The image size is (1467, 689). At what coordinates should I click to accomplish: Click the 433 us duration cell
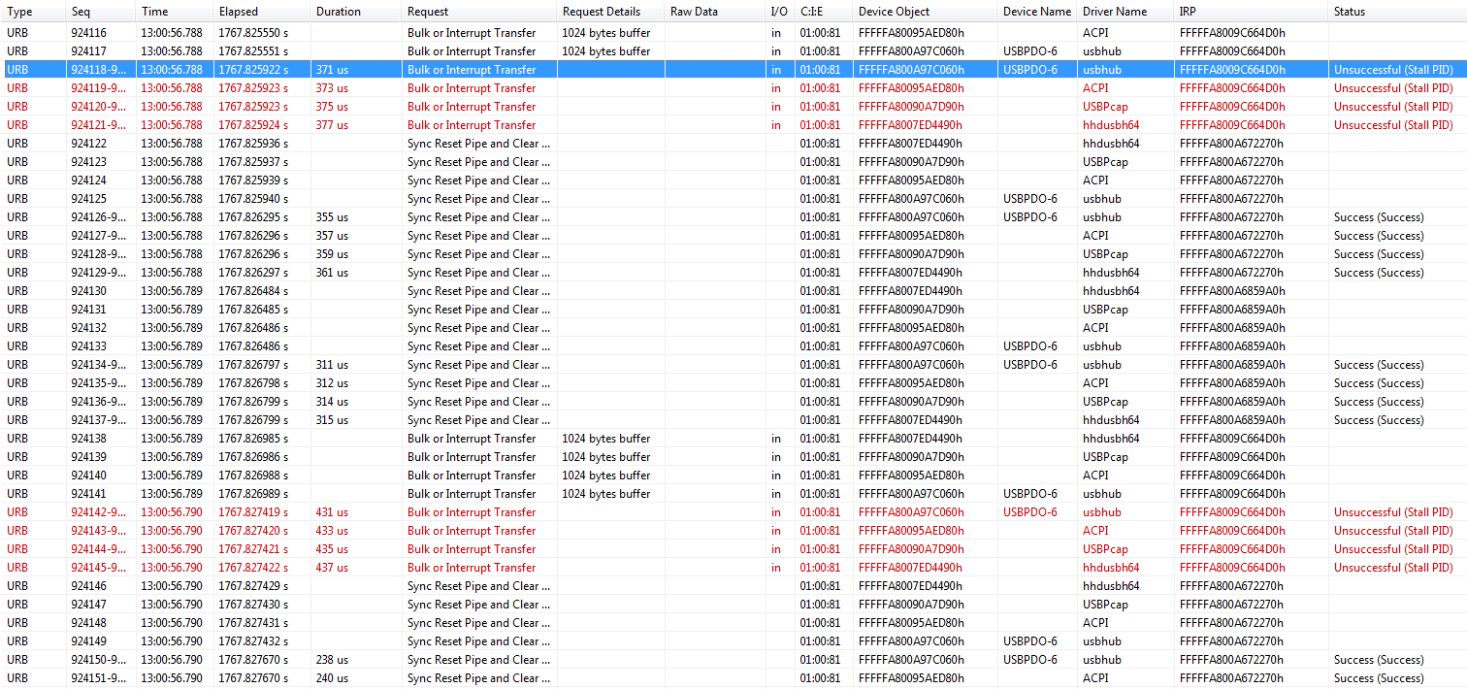tap(356, 531)
